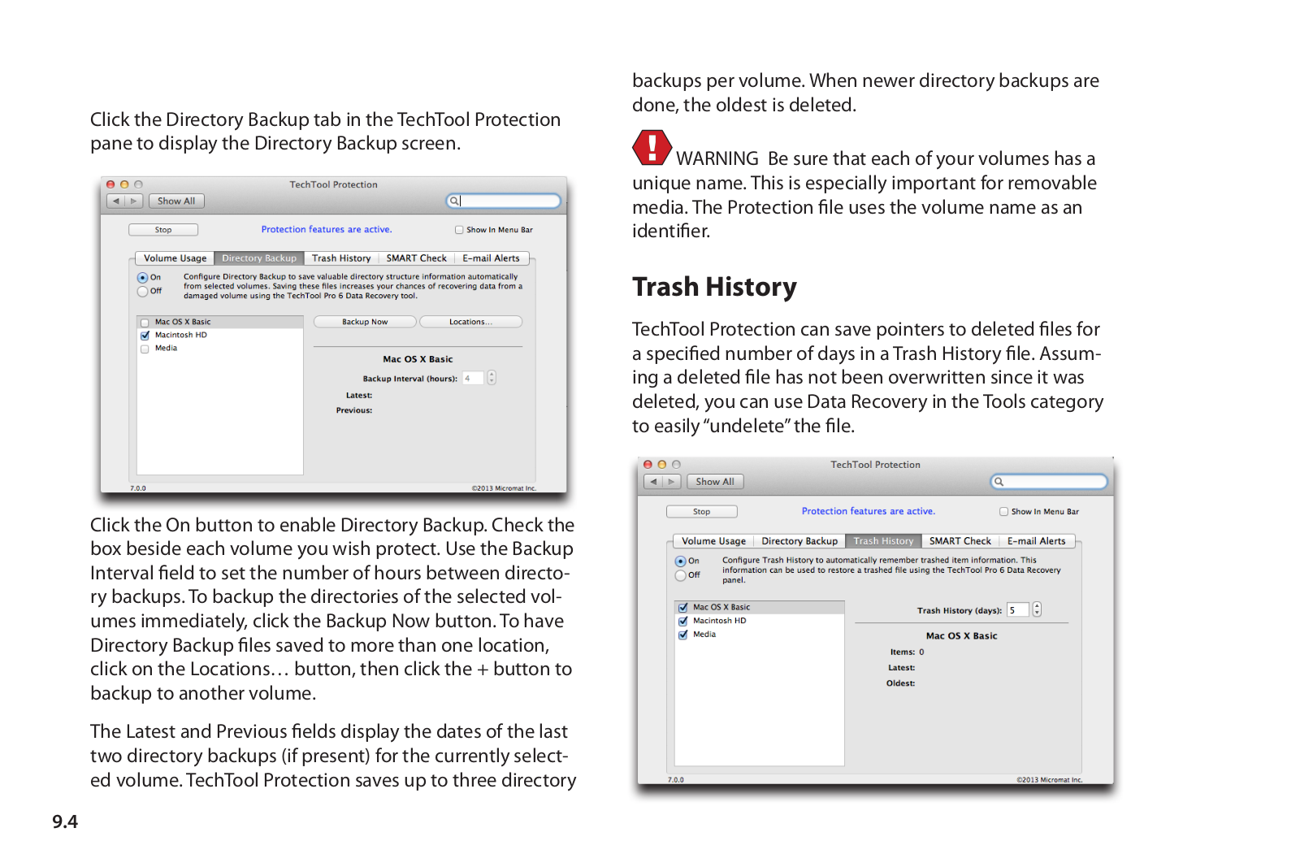
Task: Open E-mail Alerts tab in right window
Action: click(x=1037, y=541)
